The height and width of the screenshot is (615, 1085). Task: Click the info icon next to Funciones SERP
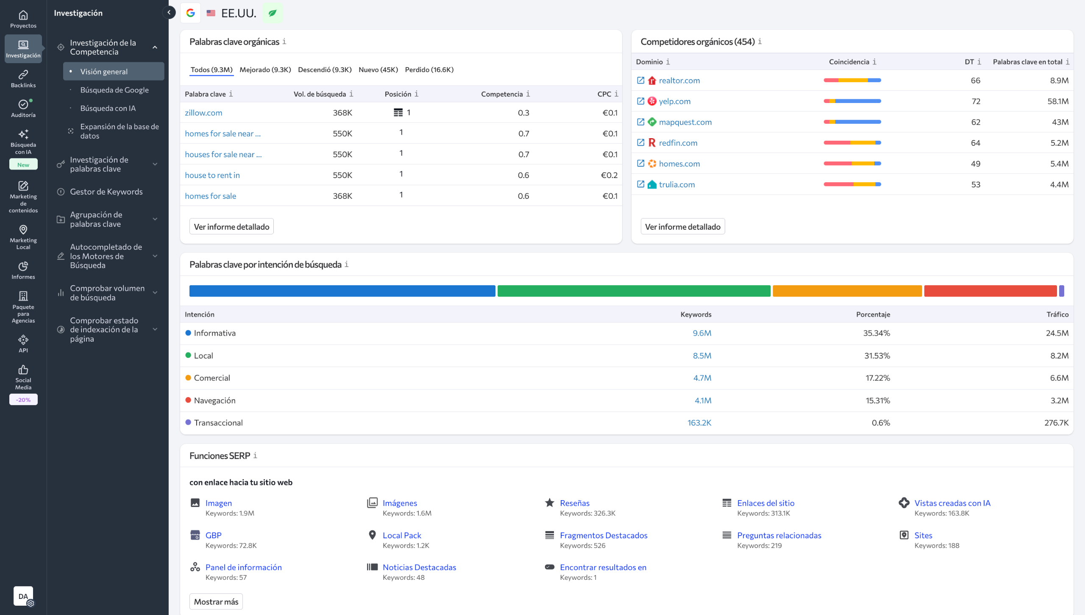255,455
